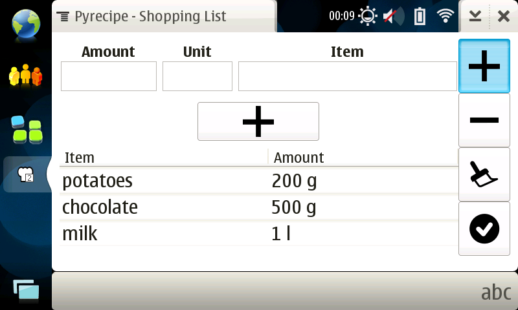
Task: Open the Pyrecipe - Shopping List title menu
Action: coord(142,16)
